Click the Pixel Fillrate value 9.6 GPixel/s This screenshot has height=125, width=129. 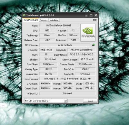[x=48, y=64]
